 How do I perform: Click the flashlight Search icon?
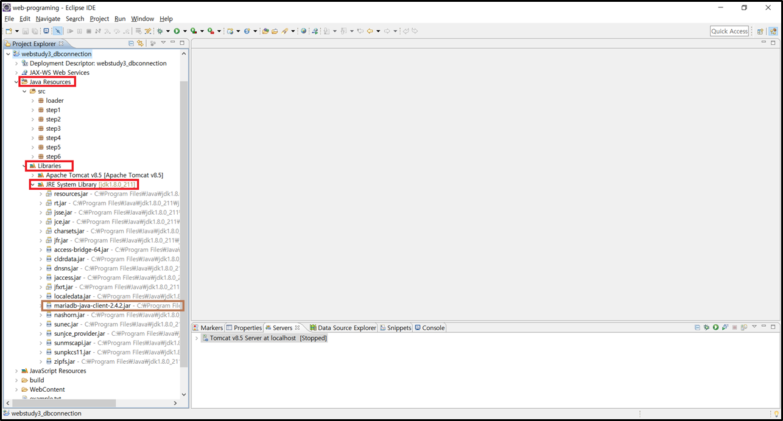point(284,31)
